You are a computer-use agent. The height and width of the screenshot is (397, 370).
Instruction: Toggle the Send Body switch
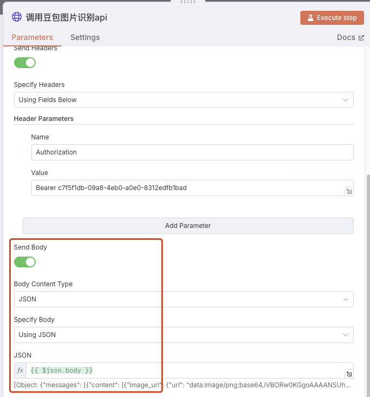tap(25, 262)
